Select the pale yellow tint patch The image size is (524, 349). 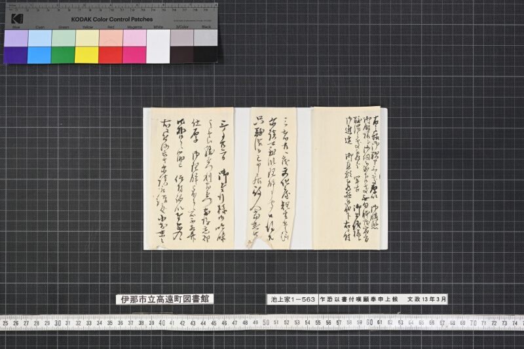coord(87,38)
